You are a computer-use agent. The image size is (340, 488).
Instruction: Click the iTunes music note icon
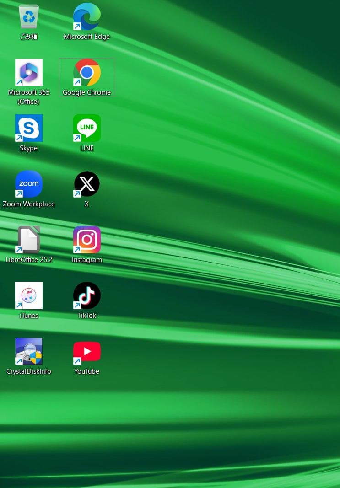coord(29,295)
